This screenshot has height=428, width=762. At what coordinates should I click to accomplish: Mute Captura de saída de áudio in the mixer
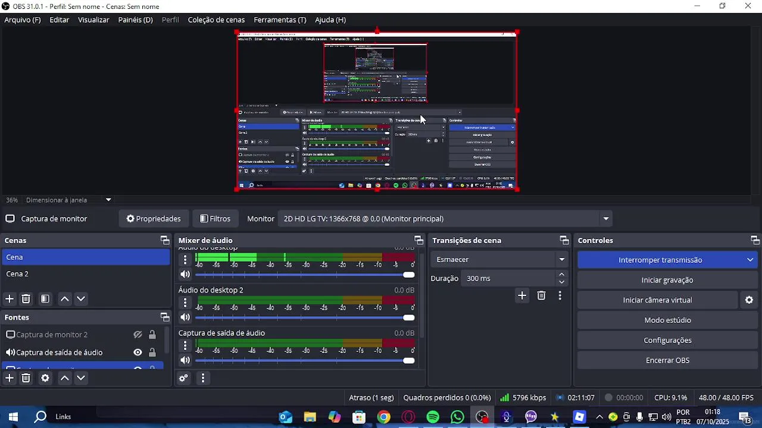pyautogui.click(x=185, y=360)
